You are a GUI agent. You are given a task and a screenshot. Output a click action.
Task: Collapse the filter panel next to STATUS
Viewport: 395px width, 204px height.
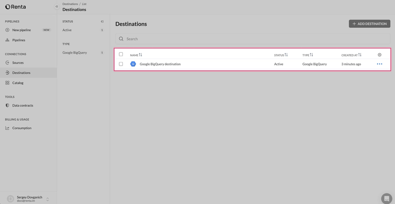[102, 22]
